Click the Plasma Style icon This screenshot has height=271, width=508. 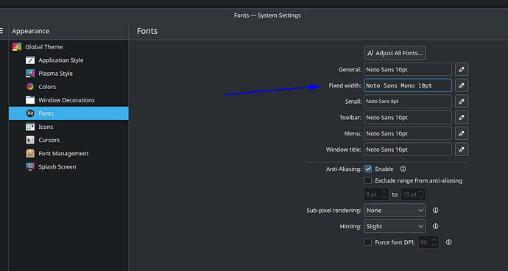click(x=30, y=74)
